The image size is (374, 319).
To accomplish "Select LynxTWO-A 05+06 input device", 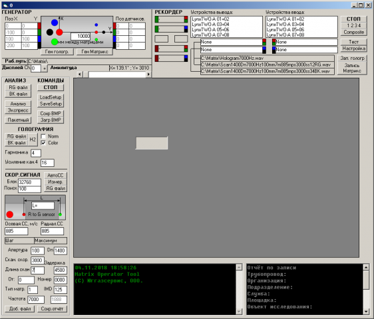I will click(x=285, y=29).
